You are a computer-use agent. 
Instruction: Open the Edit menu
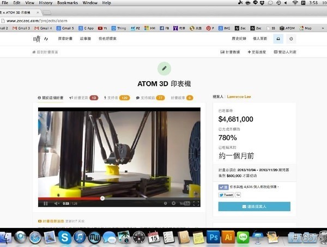pos(17,3)
